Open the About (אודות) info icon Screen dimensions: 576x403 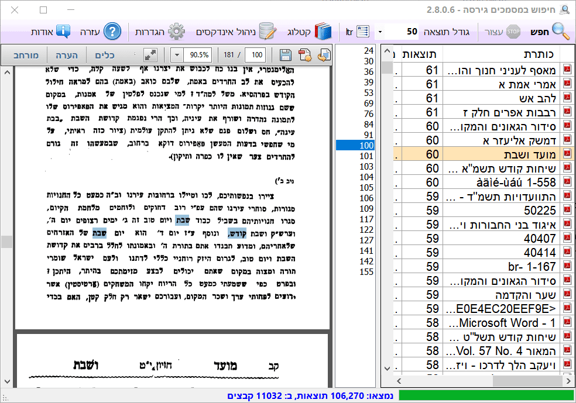tap(63, 30)
